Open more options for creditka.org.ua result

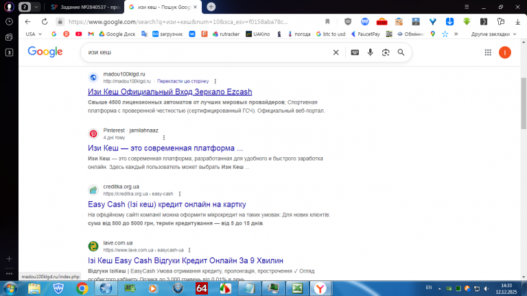(180, 194)
